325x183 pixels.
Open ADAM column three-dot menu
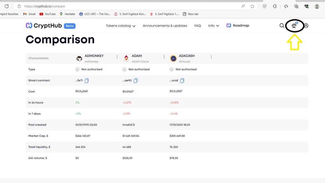click(x=164, y=57)
